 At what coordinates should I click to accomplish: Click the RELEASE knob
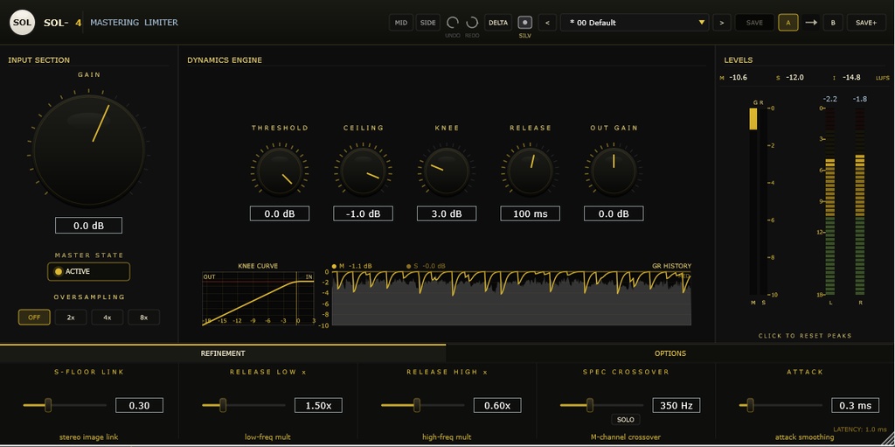click(x=531, y=171)
